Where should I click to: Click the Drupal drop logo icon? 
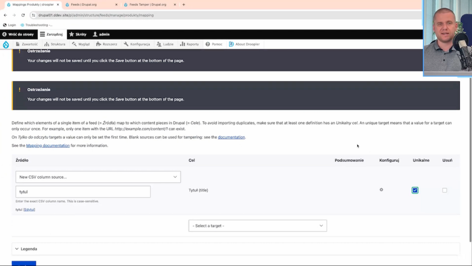click(6, 44)
